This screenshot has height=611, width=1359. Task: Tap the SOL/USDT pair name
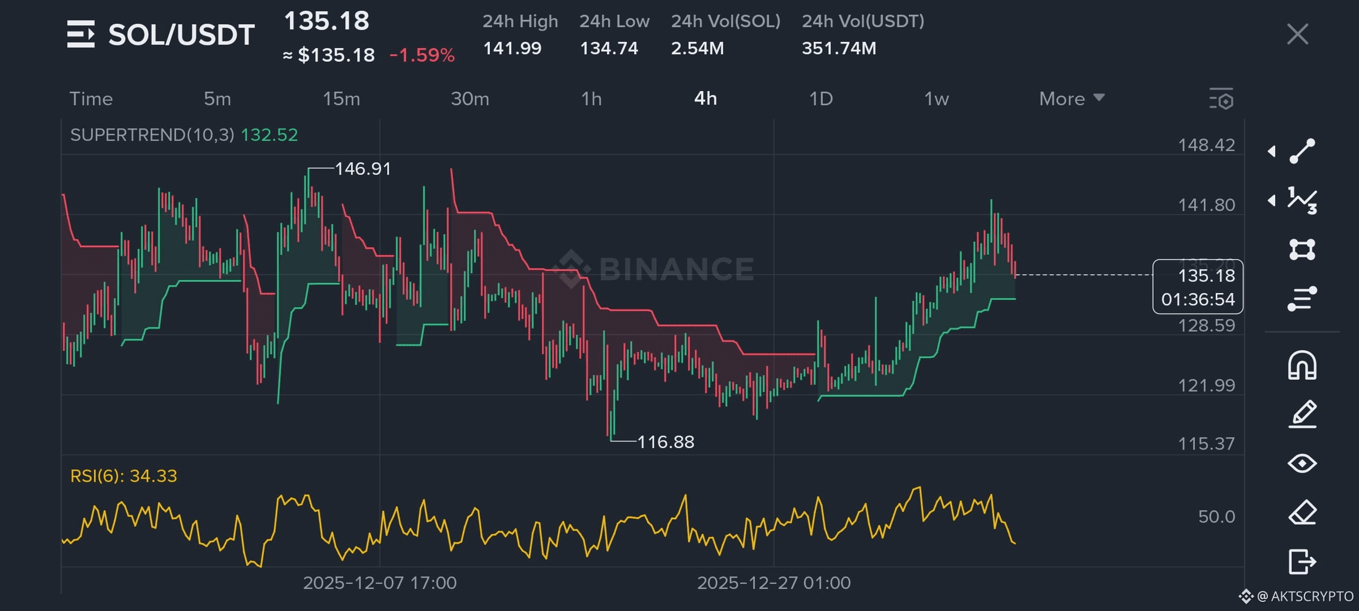181,35
